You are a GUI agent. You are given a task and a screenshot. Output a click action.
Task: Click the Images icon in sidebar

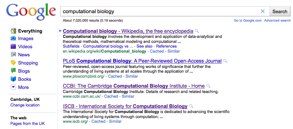(13, 39)
